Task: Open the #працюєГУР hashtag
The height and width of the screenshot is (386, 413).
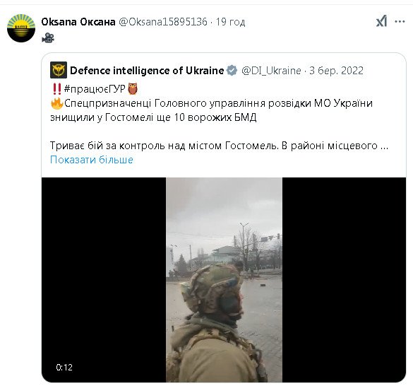Action: coord(95,89)
